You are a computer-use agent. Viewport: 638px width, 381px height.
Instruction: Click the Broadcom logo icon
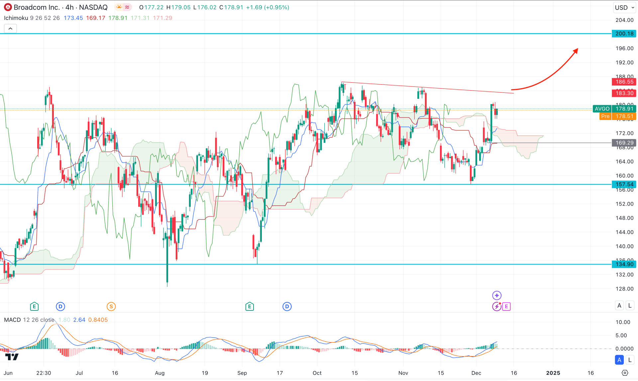(8, 7)
